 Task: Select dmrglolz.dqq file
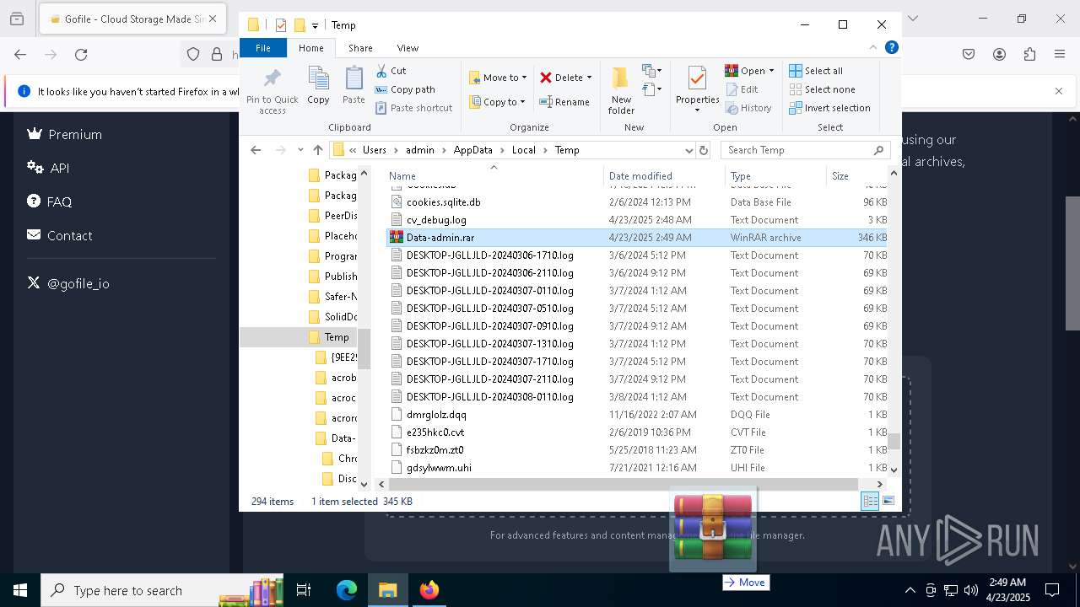click(x=637, y=415)
